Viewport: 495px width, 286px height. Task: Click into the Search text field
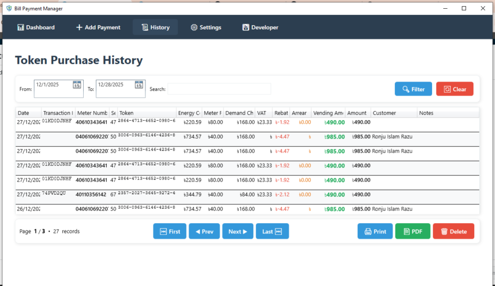pos(219,89)
